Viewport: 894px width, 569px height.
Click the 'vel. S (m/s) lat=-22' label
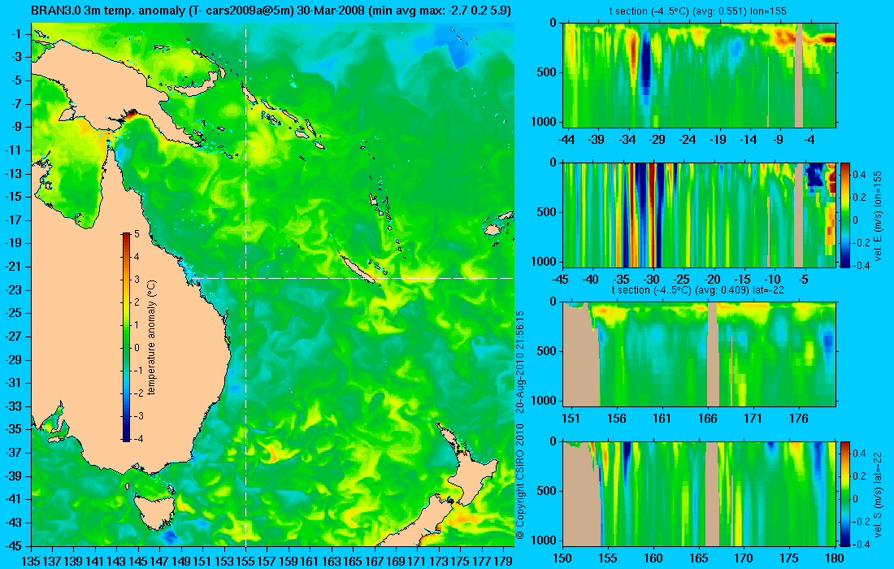(878, 493)
